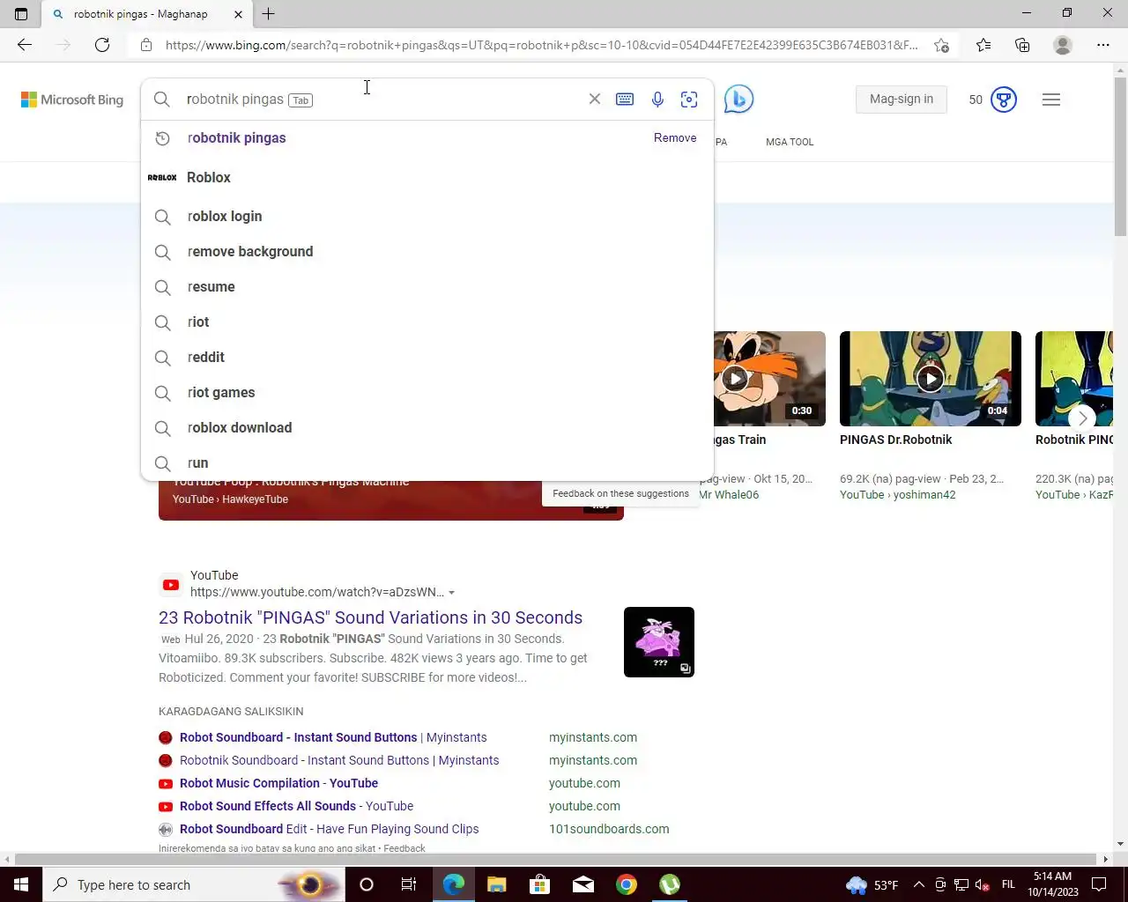
Task: Open Robot Soundboard Instant Sound Buttons link
Action: [x=333, y=737]
